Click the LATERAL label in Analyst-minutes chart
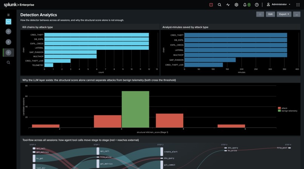The height and width of the screenshot is (169, 304). tap(179, 50)
